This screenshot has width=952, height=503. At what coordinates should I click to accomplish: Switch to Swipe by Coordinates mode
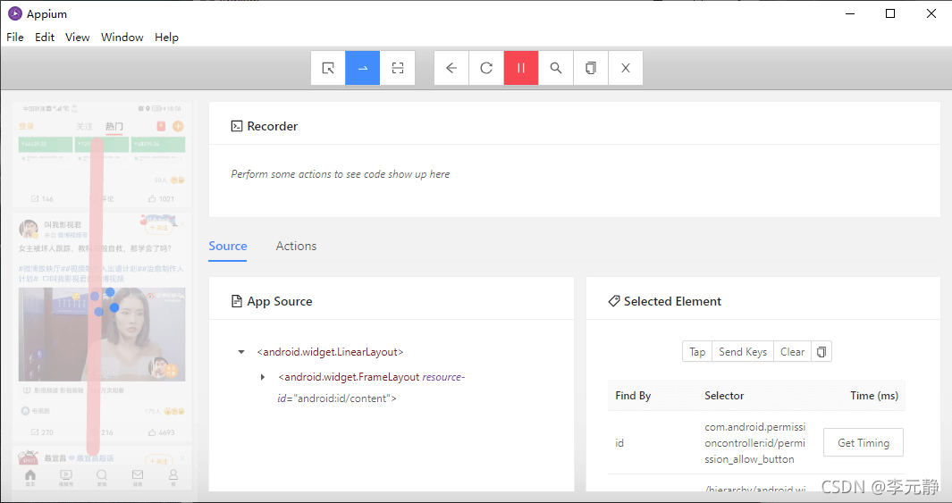[x=363, y=68]
